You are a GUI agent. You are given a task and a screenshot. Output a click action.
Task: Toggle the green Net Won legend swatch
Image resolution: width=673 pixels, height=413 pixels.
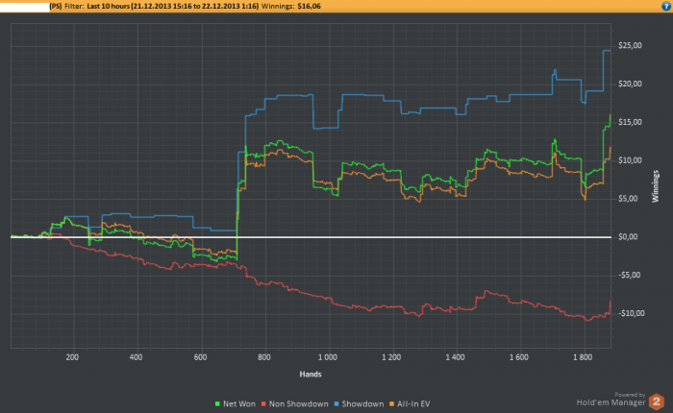click(x=217, y=404)
